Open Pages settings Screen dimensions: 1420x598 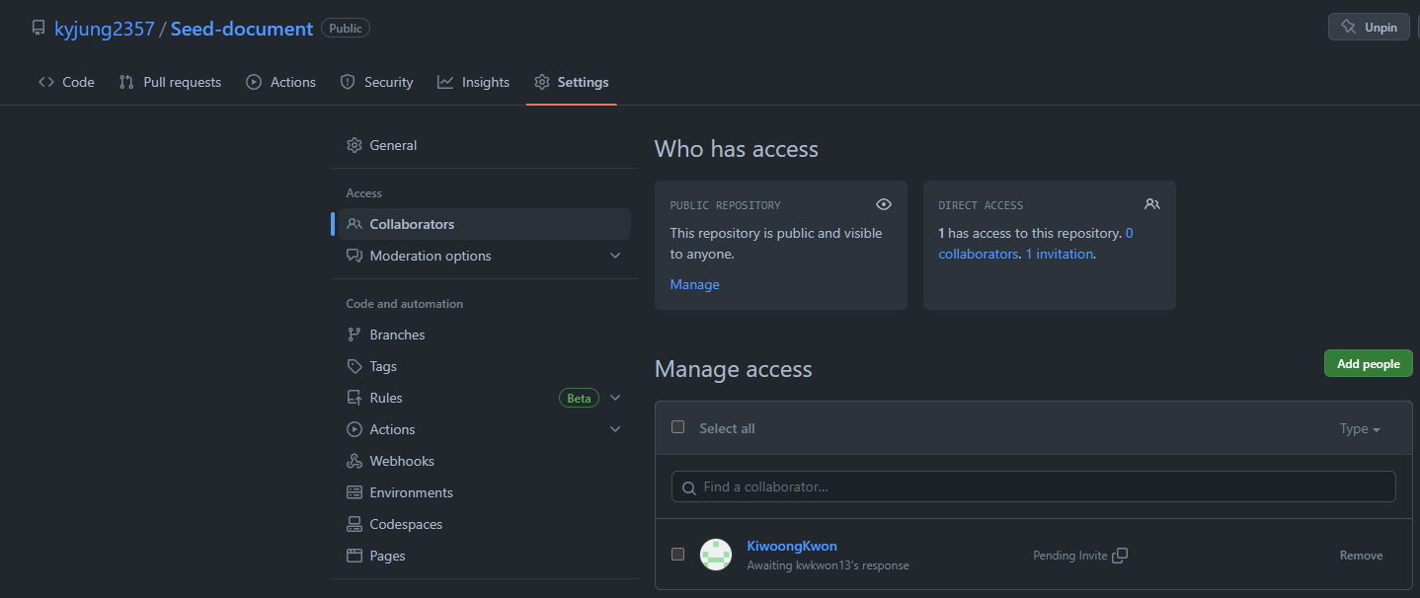tap(485, 556)
